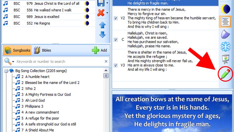
Task: Uncheck the C chorus checkbox
Action: point(116,40)
